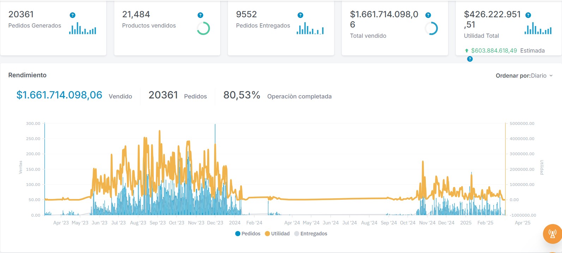Screen dimensions: 562x253
Task: Click the chevron next to Diario
Action: pos(551,76)
